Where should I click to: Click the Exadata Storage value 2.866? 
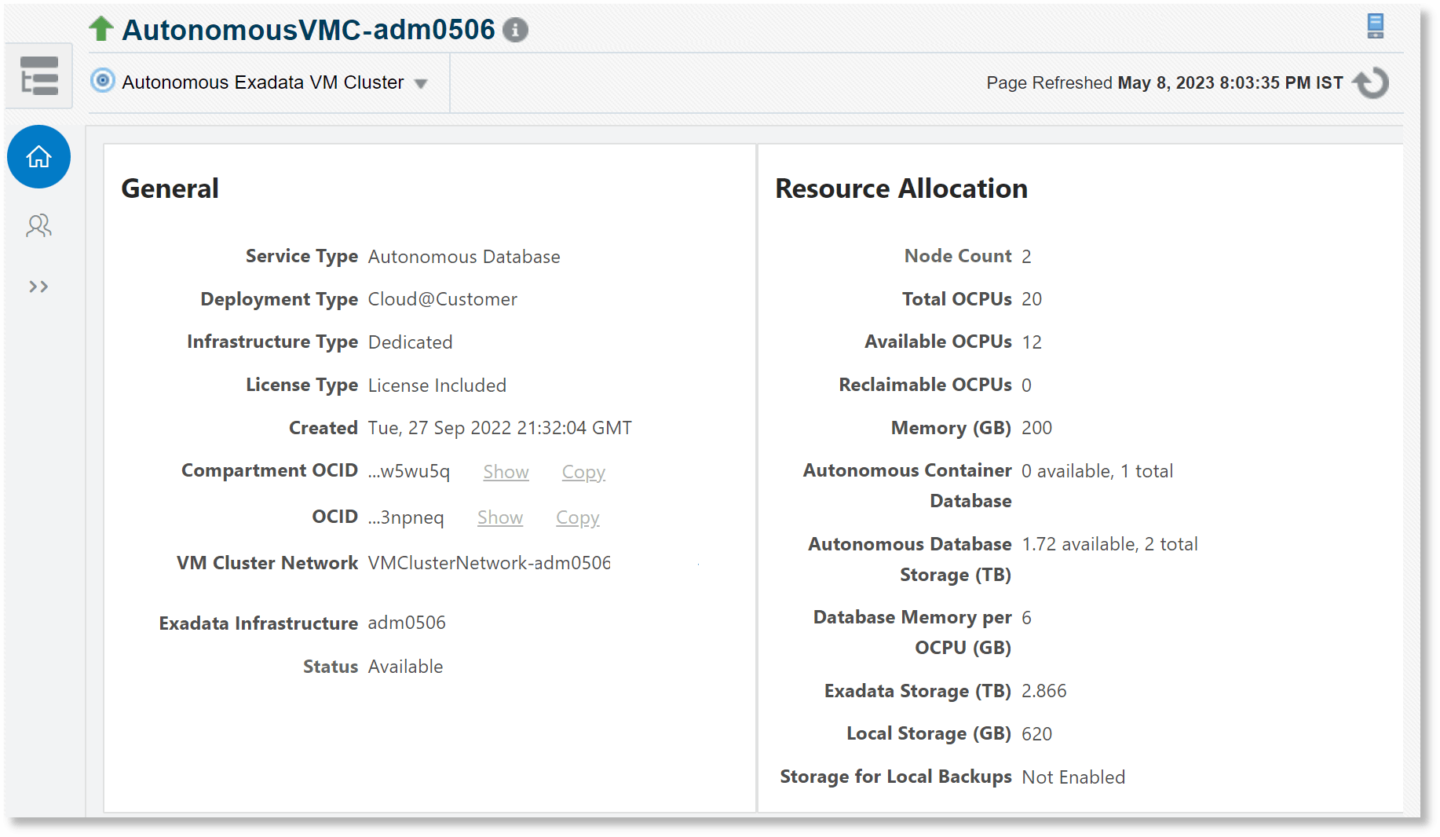1043,691
